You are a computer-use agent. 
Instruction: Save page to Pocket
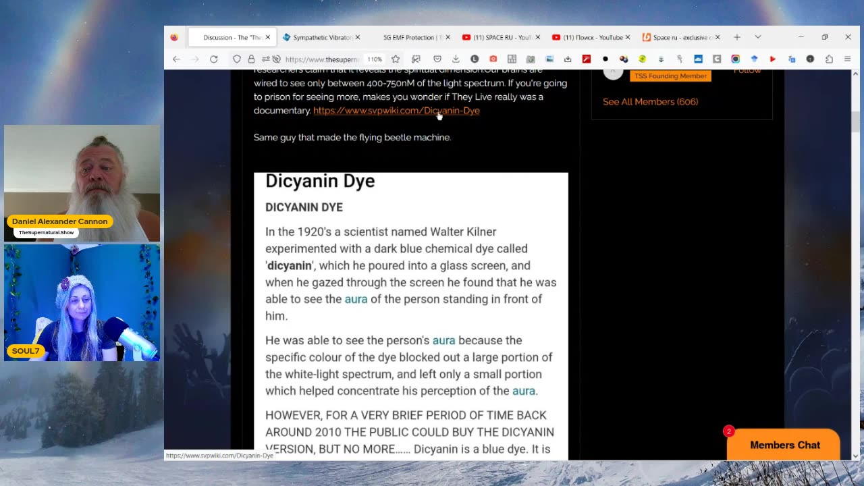437,59
